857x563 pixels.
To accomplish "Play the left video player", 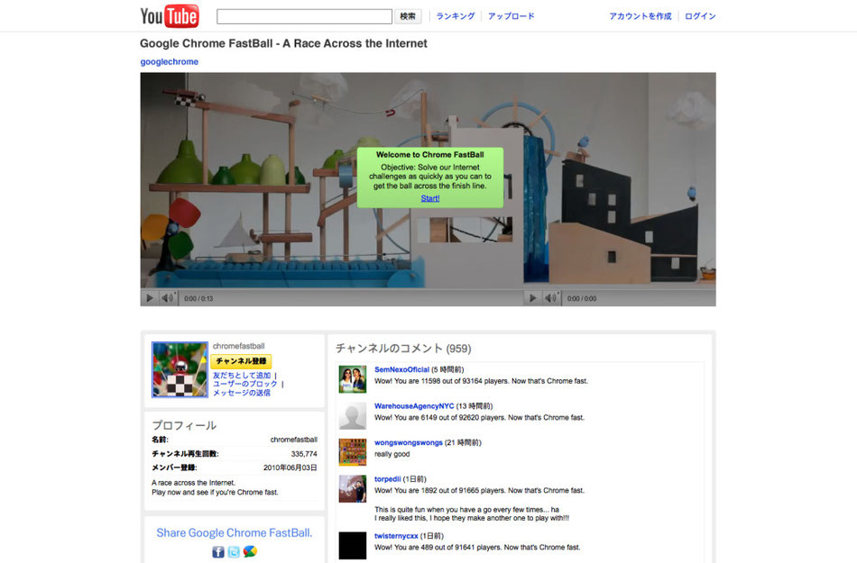I will pyautogui.click(x=149, y=298).
